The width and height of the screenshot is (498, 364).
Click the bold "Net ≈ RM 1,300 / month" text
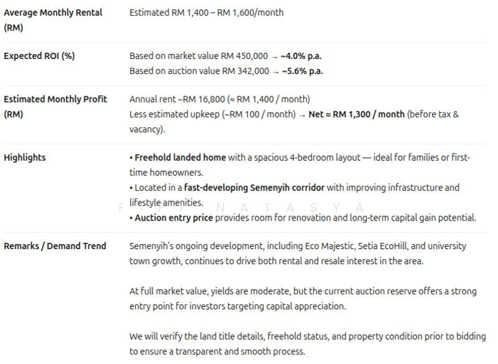tap(357, 114)
